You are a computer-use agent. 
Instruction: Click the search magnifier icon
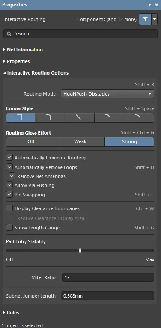coord(9,34)
